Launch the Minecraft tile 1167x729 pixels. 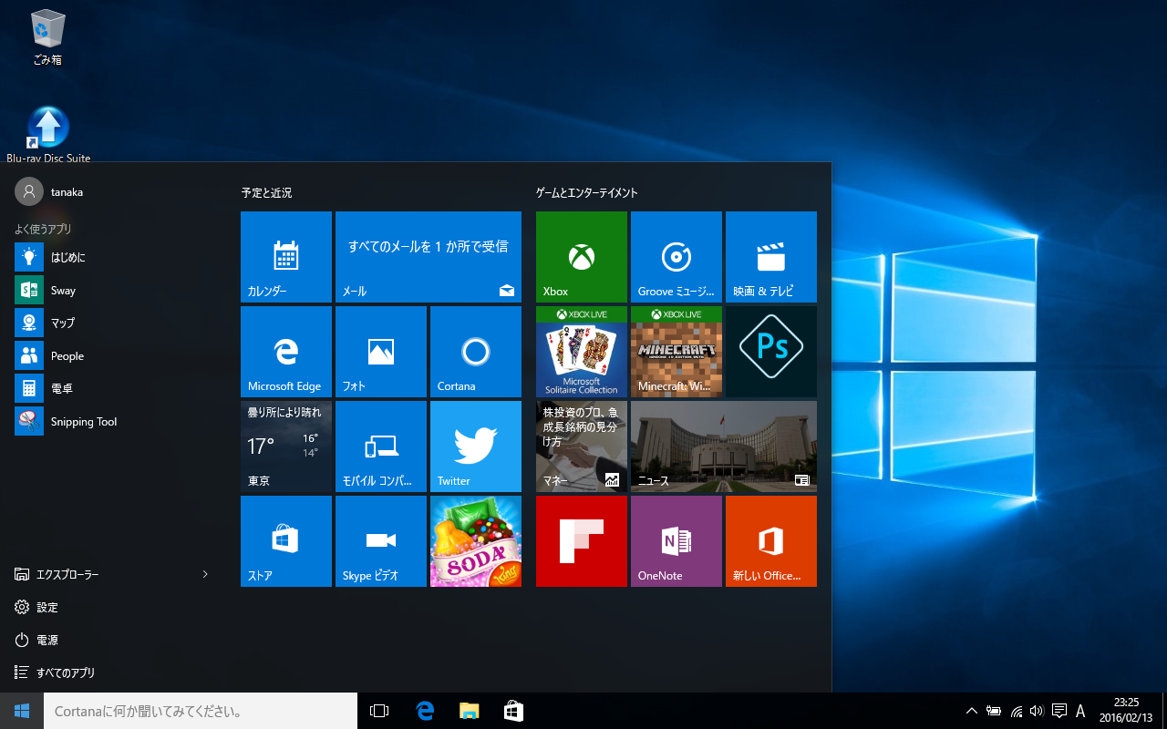click(x=676, y=352)
